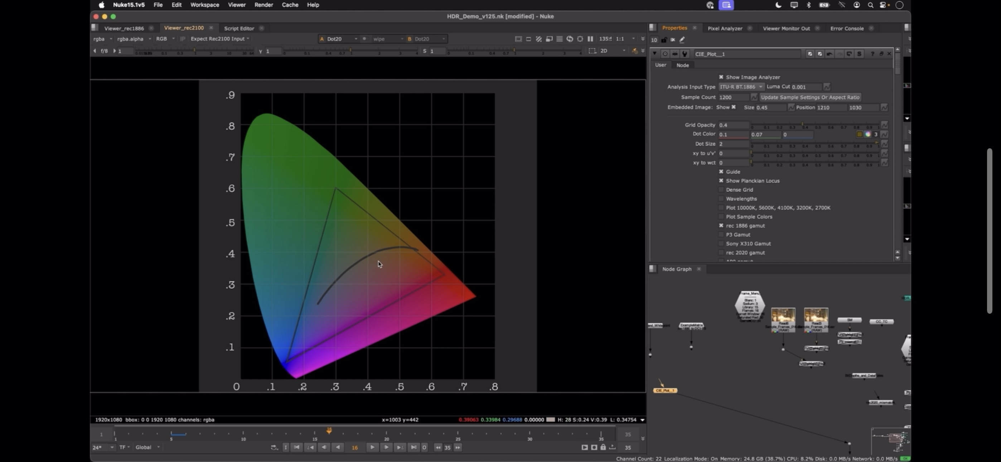Click the Dot Color swatch

pyautogui.click(x=859, y=135)
